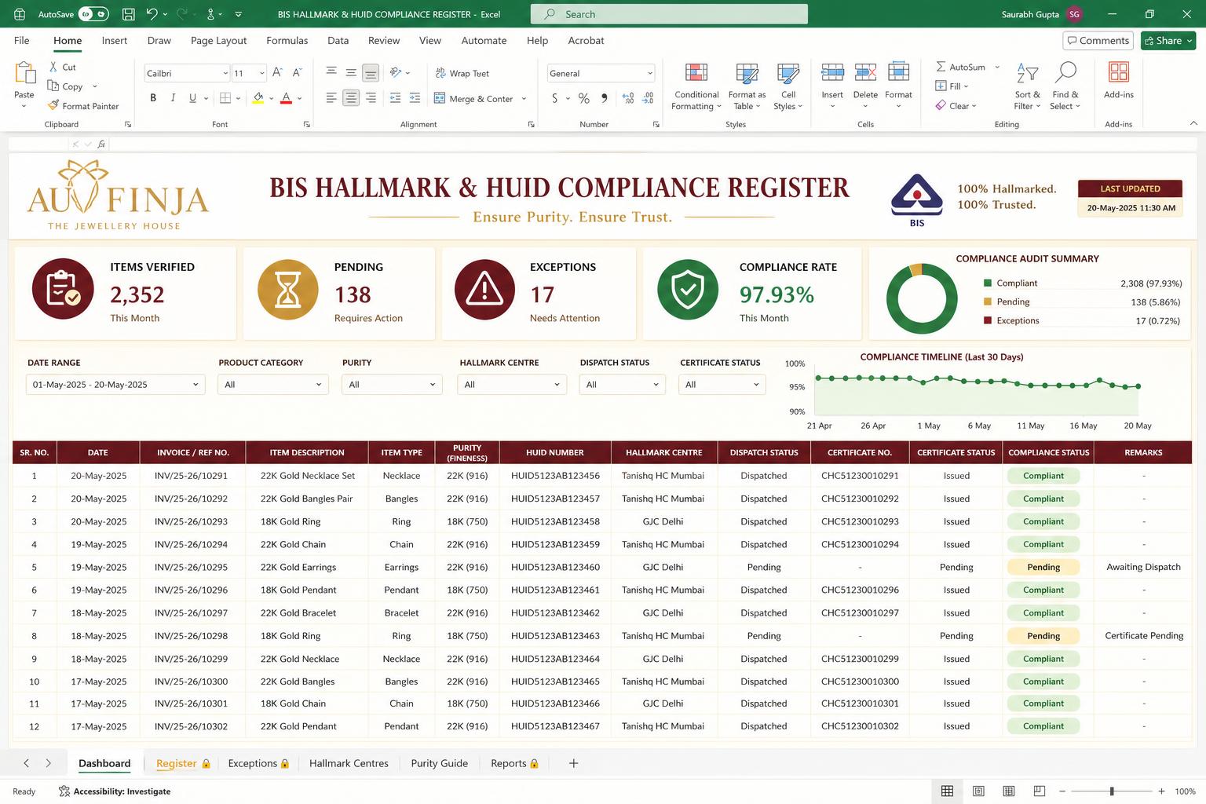Click the Awaiting Dispatch remark

[x=1143, y=567]
